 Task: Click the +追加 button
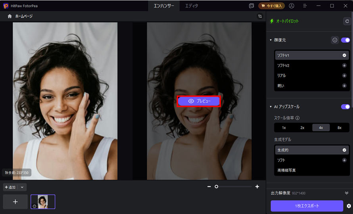tap(10, 187)
